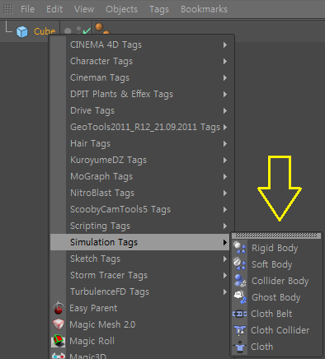The image size is (325, 359).
Task: Click the Cloth Collider icon
Action: (x=240, y=330)
